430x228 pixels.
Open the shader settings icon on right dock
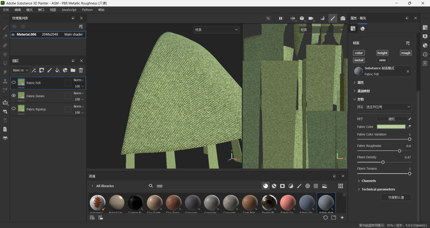(x=425, y=45)
